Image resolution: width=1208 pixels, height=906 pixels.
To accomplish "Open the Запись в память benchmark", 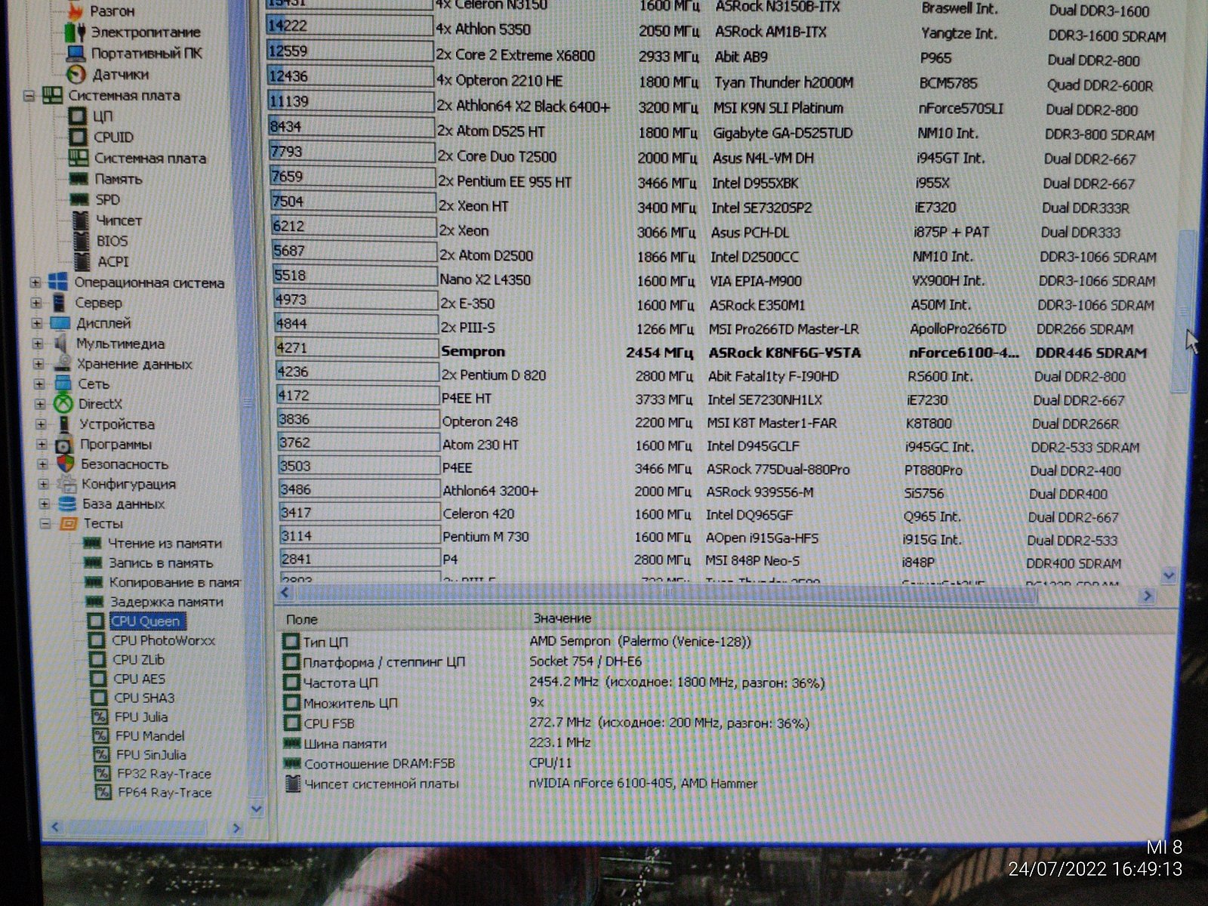I will coord(161,563).
